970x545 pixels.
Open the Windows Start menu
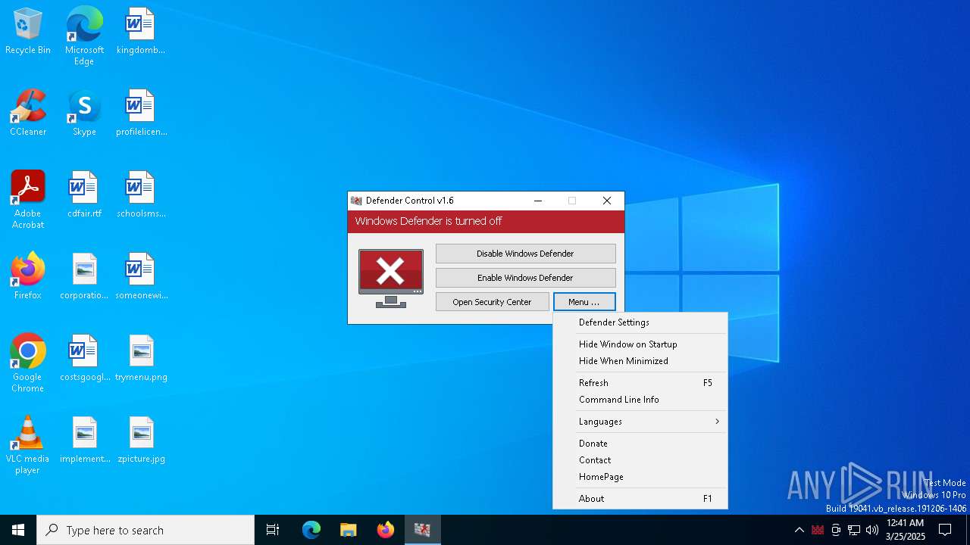pyautogui.click(x=18, y=530)
